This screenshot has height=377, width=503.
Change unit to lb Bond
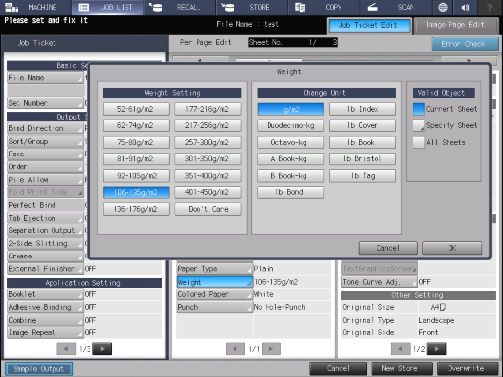(290, 192)
